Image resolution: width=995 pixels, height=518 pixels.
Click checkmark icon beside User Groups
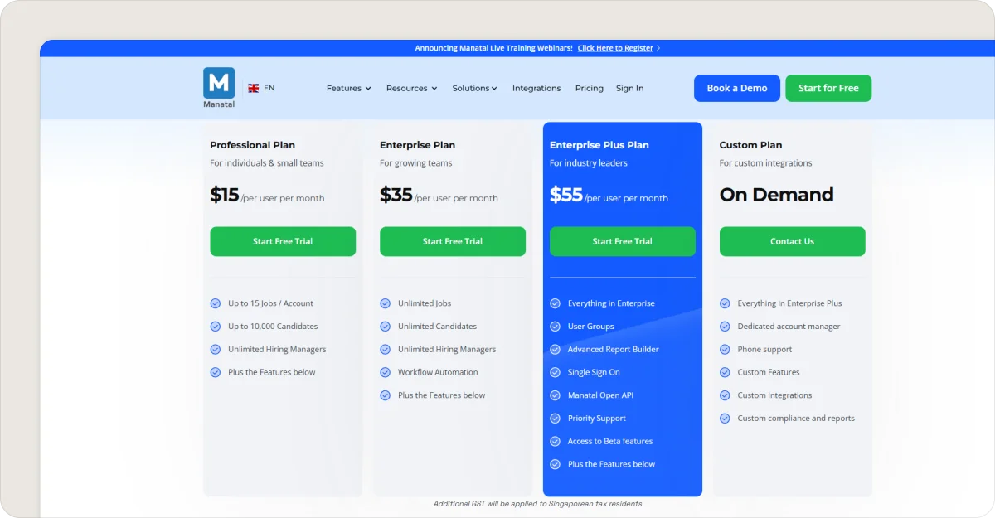(x=555, y=327)
